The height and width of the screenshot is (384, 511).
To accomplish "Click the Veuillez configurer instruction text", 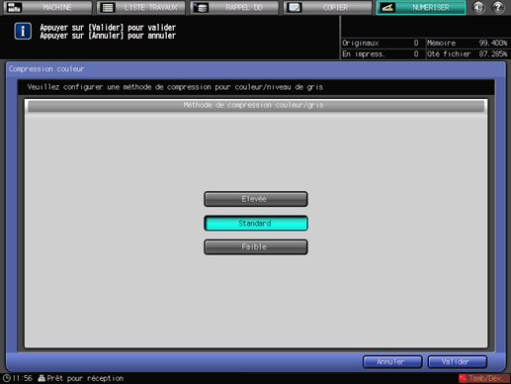I will (175, 87).
